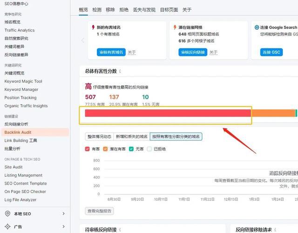The width and height of the screenshot is (298, 233).
Task: Open SEO Content Template in sidebar
Action: pyautogui.click(x=26, y=183)
